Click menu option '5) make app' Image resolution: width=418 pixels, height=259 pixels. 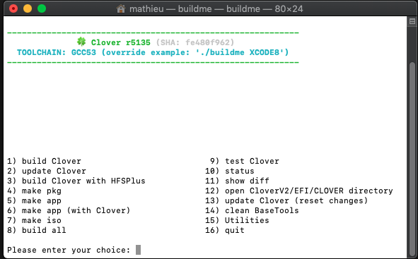coord(34,200)
